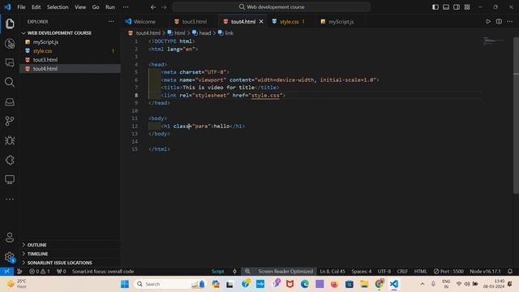Toggle the bottom Panel visibility

[x=446, y=7]
